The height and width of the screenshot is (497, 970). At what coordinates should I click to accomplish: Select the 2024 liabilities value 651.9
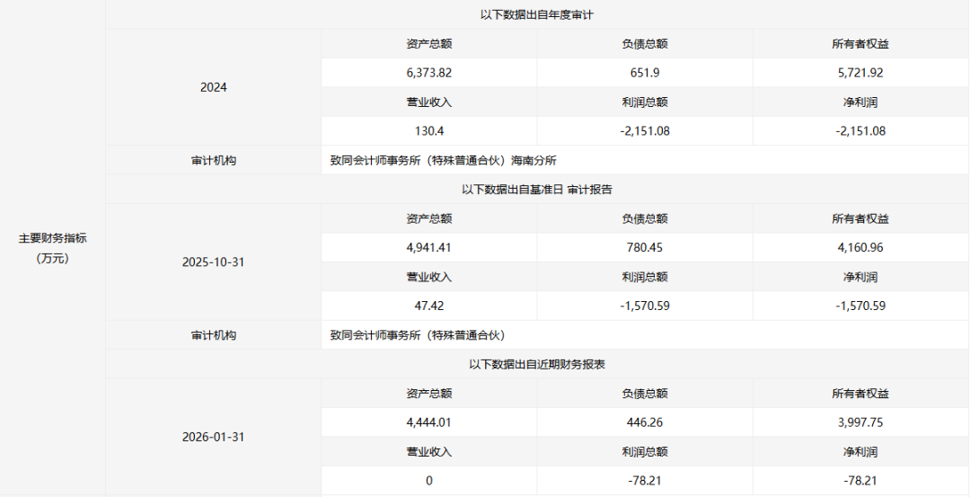click(x=644, y=73)
